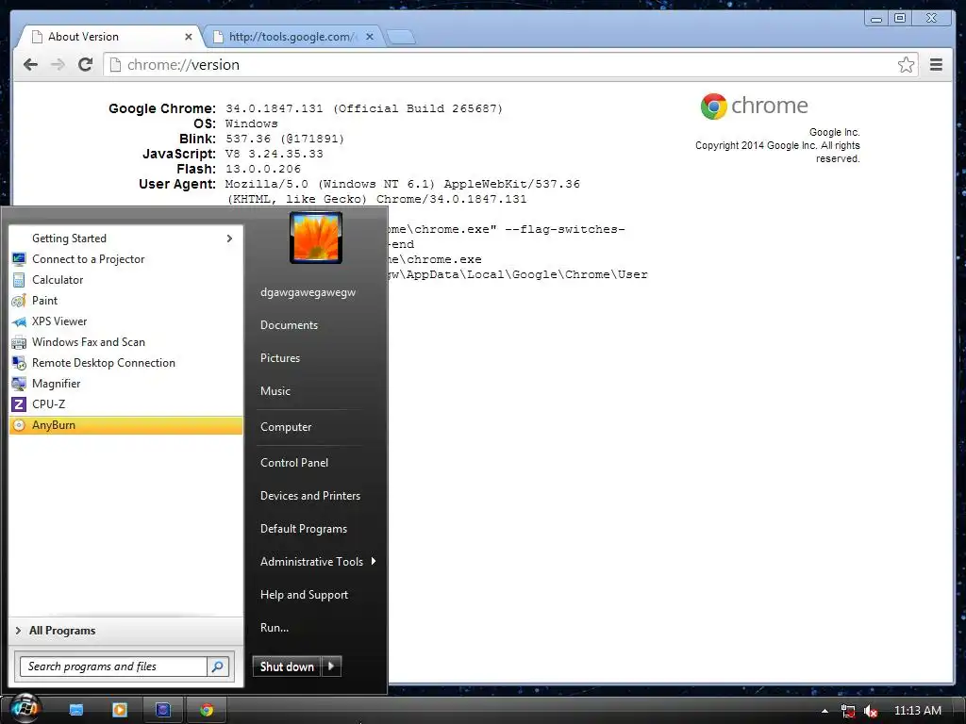The width and height of the screenshot is (966, 724).
Task: Click the Search programs and files box
Action: tap(114, 666)
